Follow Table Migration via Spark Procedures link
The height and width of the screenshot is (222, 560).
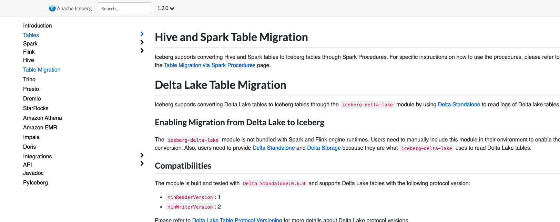210,65
